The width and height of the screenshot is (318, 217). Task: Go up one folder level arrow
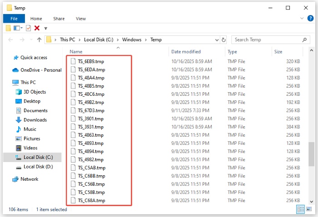39,39
